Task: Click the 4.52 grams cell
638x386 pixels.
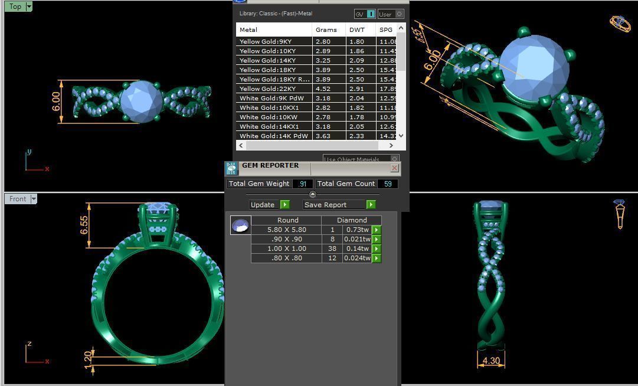Action: point(329,89)
